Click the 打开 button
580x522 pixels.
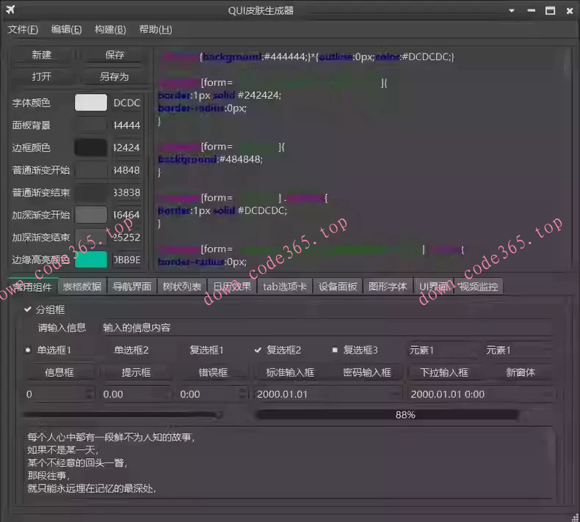point(41,77)
